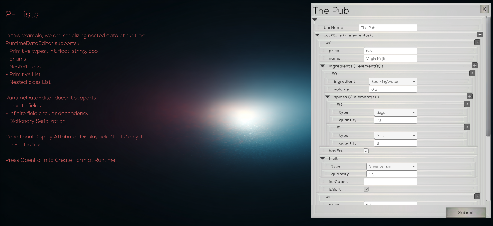The image size is (493, 226).
Task: Collapse the fruit section
Action: tap(322, 158)
